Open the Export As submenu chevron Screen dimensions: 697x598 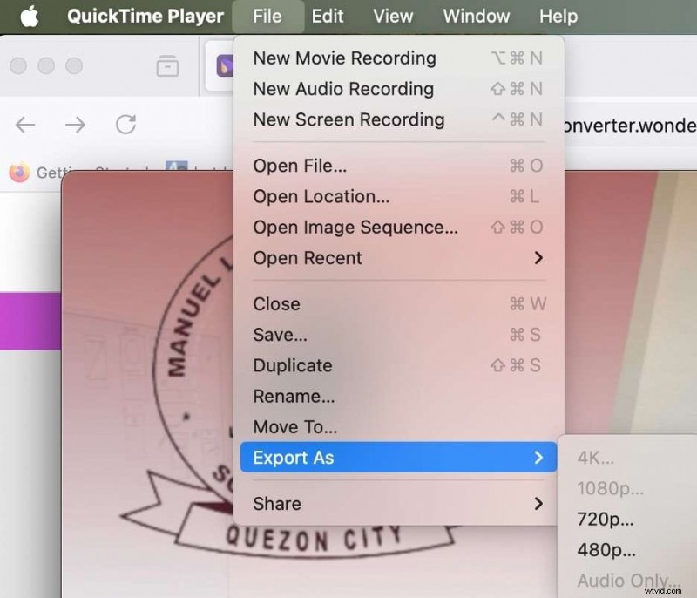tap(541, 457)
